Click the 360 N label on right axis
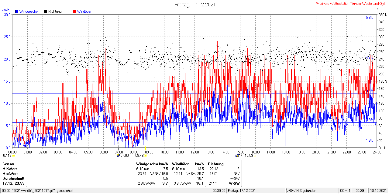The width and height of the screenshot is (389, 194). [382, 15]
